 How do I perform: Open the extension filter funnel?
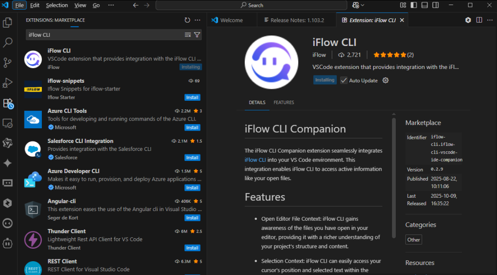point(197,35)
